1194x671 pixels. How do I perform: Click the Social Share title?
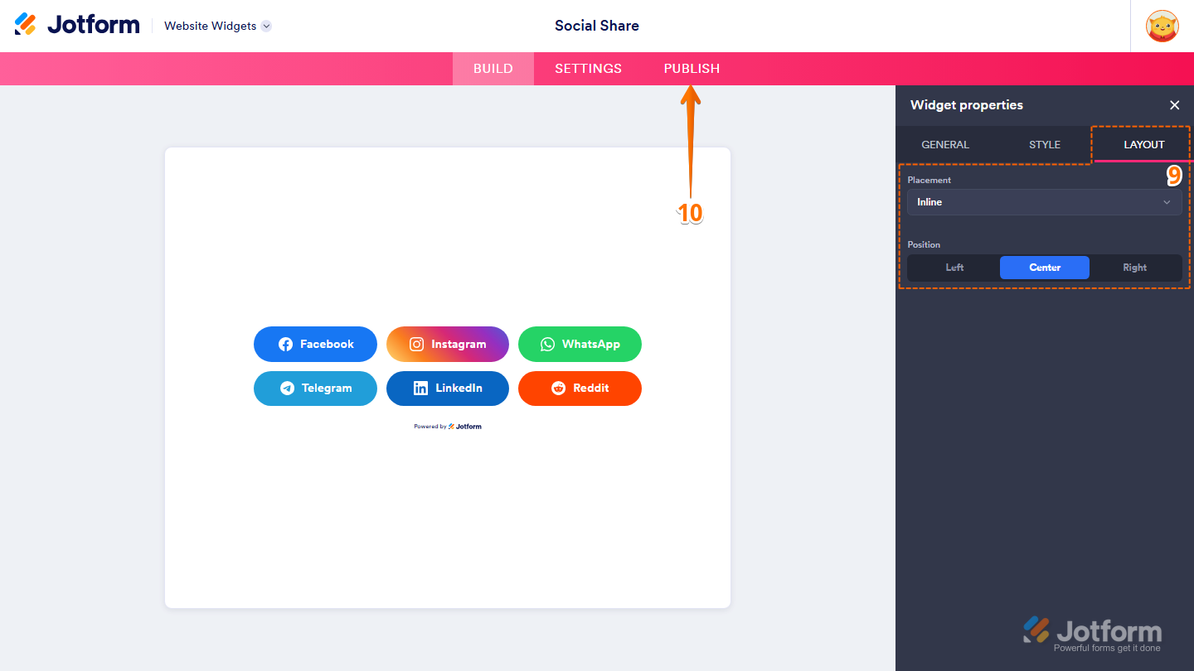[597, 26]
